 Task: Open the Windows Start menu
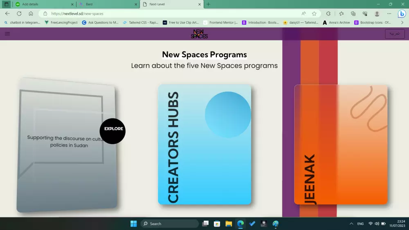[x=134, y=223]
